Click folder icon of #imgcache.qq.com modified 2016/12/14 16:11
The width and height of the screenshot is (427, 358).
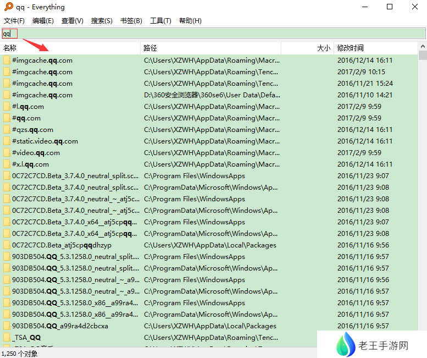pos(7,60)
